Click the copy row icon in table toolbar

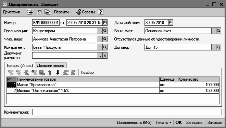(x=18, y=72)
